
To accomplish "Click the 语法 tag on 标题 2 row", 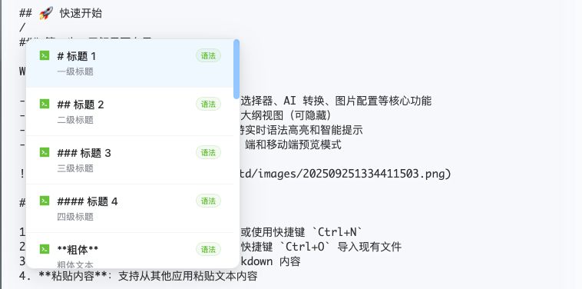I will pyautogui.click(x=208, y=104).
